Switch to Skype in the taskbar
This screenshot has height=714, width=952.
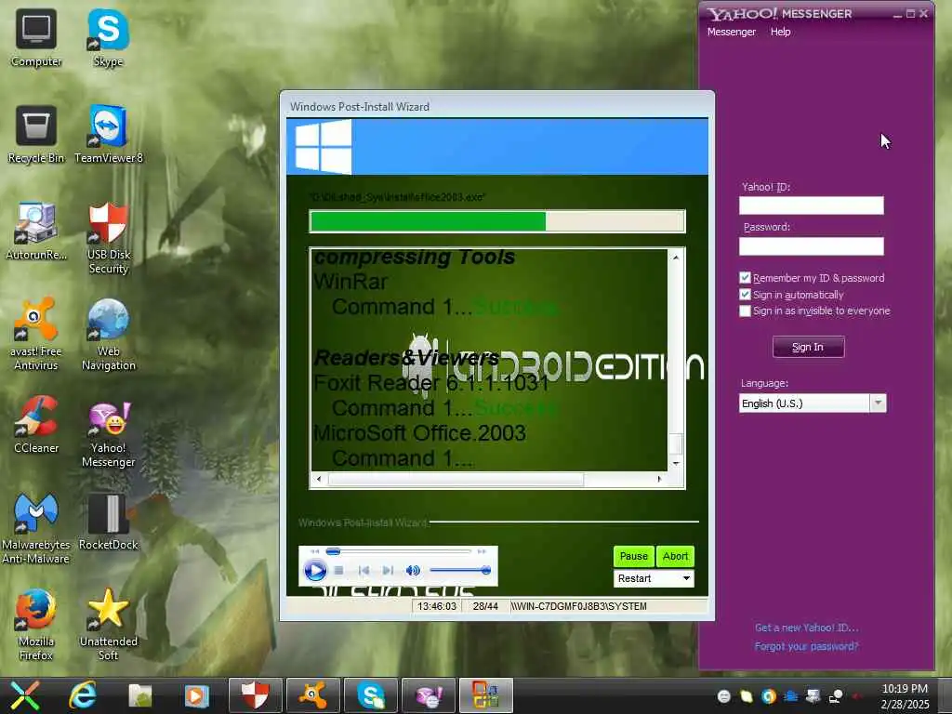point(370,695)
